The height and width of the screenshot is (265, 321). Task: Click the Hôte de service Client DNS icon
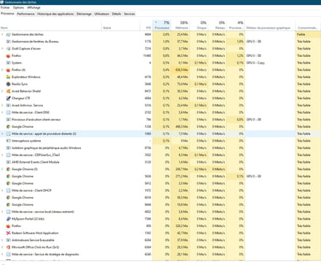click(x=8, y=112)
